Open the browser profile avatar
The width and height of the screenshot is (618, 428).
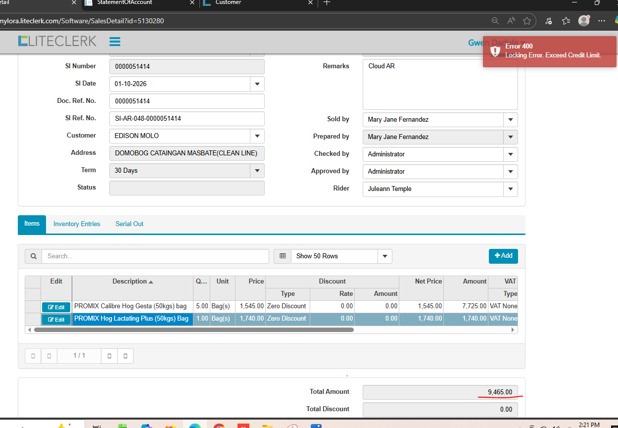tap(584, 21)
